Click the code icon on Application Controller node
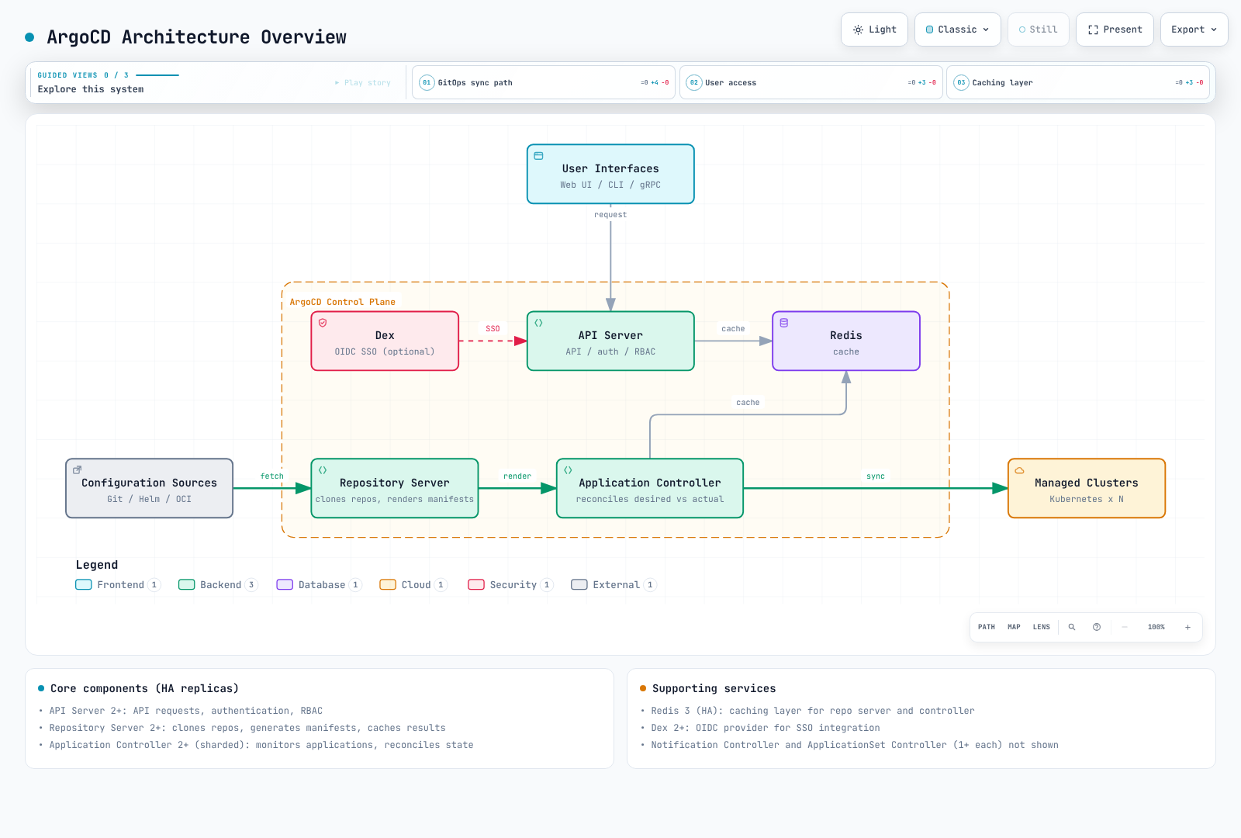The width and height of the screenshot is (1241, 838). point(568,470)
